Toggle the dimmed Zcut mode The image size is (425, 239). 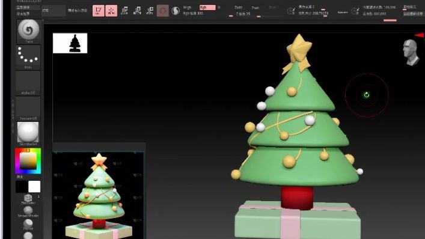[x=272, y=8]
